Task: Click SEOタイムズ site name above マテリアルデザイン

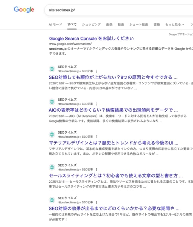Action: pyautogui.click(x=67, y=132)
